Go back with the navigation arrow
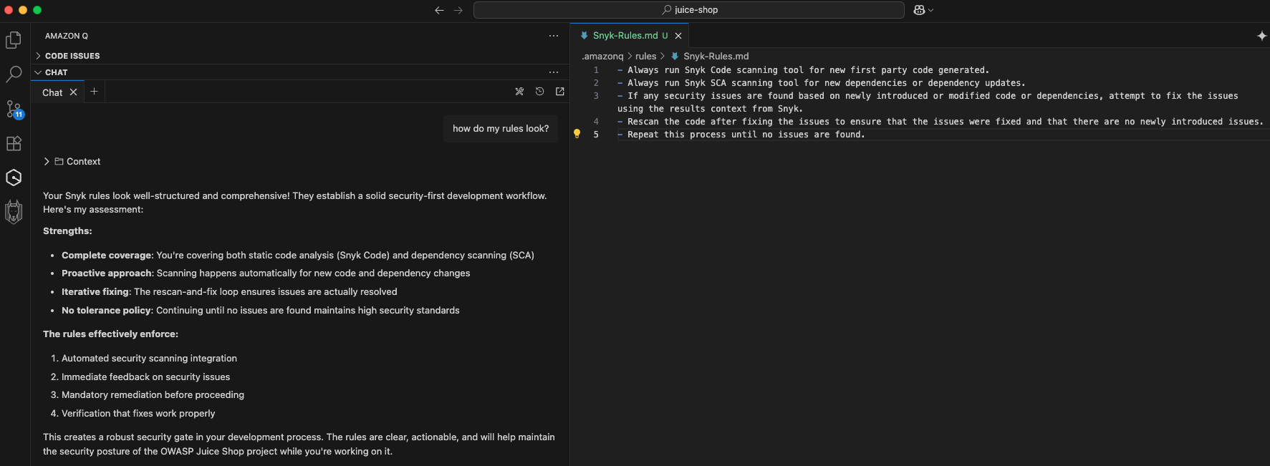Image resolution: width=1270 pixels, height=466 pixels. tap(439, 10)
